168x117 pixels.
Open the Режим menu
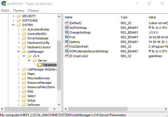[x=33, y=11]
